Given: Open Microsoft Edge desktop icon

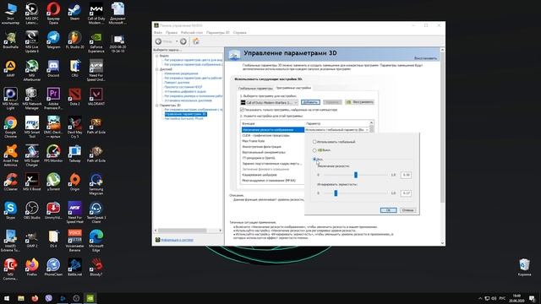Looking at the screenshot, I should tap(96, 241).
